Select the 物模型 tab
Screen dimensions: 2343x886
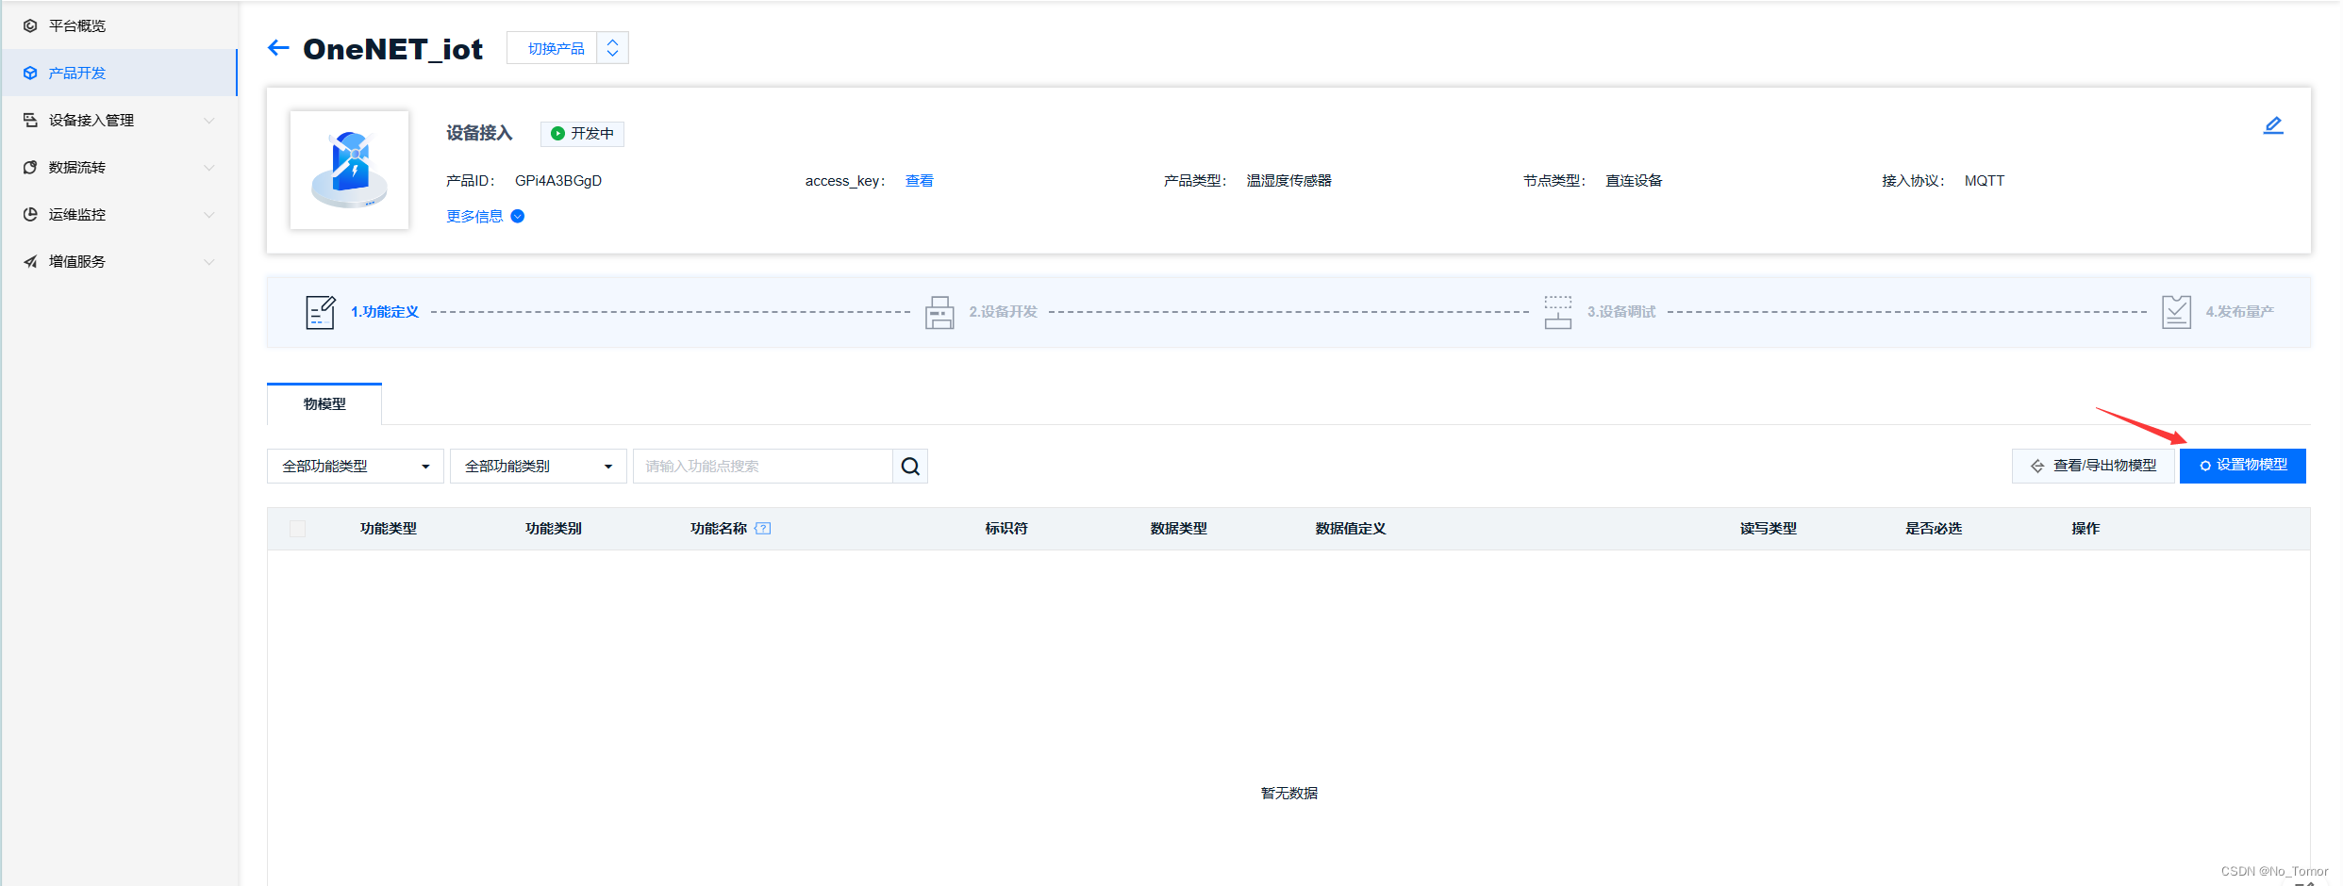click(324, 404)
